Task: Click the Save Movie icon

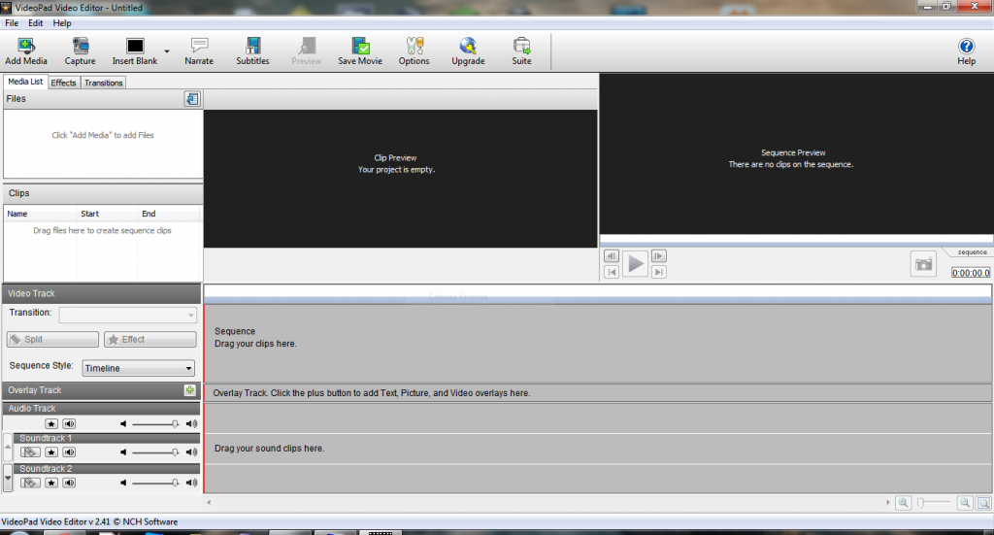Action: 360,50
